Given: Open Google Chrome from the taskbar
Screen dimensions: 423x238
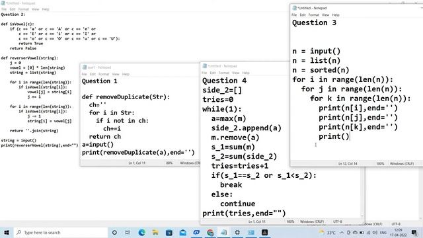Looking at the screenshot, I should coord(210,232).
